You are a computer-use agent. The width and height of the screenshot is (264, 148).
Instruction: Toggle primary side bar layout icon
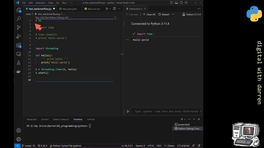pos(172,3)
